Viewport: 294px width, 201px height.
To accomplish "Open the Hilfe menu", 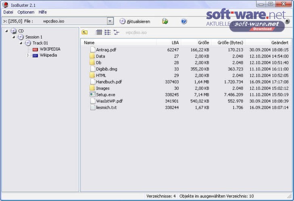I will pyautogui.click(x=43, y=12).
